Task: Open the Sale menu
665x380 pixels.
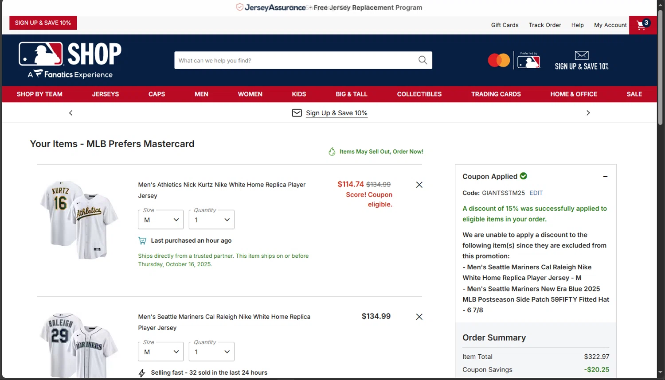Action: tap(634, 94)
